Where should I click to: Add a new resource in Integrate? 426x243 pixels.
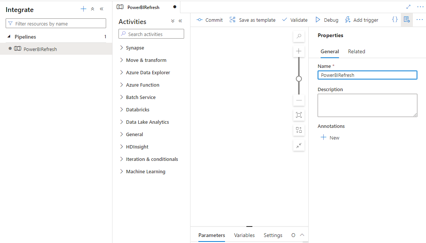click(83, 9)
